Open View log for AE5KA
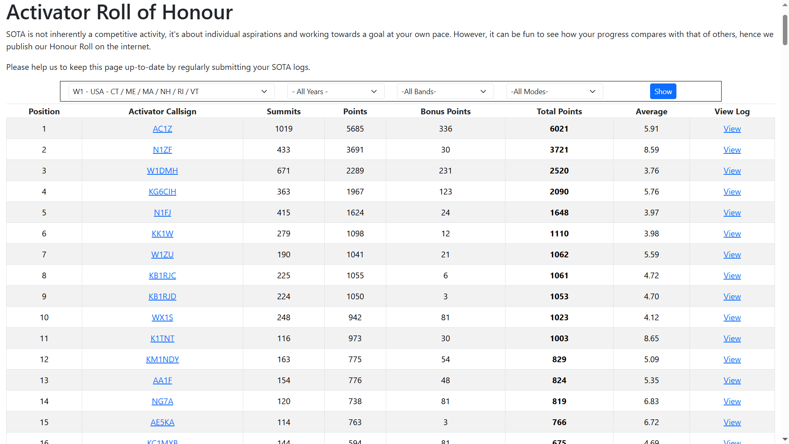This screenshot has width=789, height=444. [732, 422]
